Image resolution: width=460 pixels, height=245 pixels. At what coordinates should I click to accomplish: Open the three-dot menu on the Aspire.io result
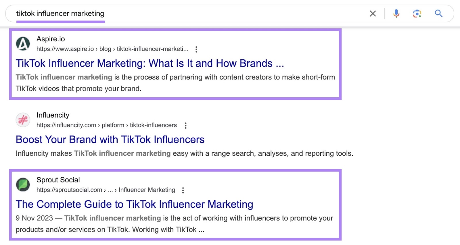click(x=196, y=49)
